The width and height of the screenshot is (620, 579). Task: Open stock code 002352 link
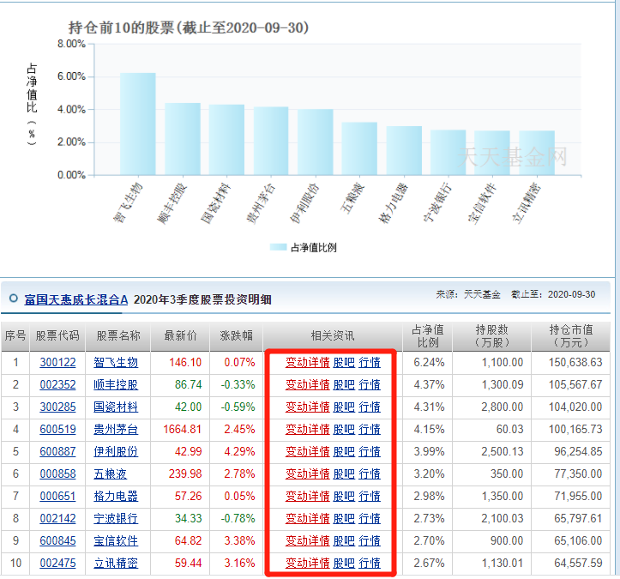57,384
